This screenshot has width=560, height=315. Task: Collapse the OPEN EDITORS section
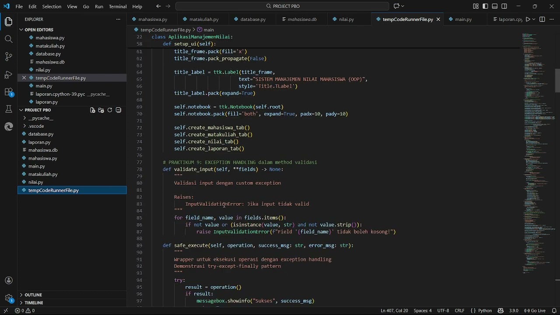coord(38,30)
